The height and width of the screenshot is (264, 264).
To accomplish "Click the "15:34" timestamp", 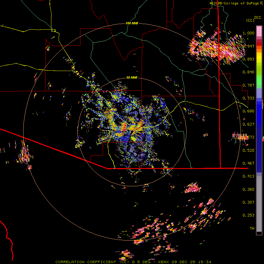I will tap(204, 262).
